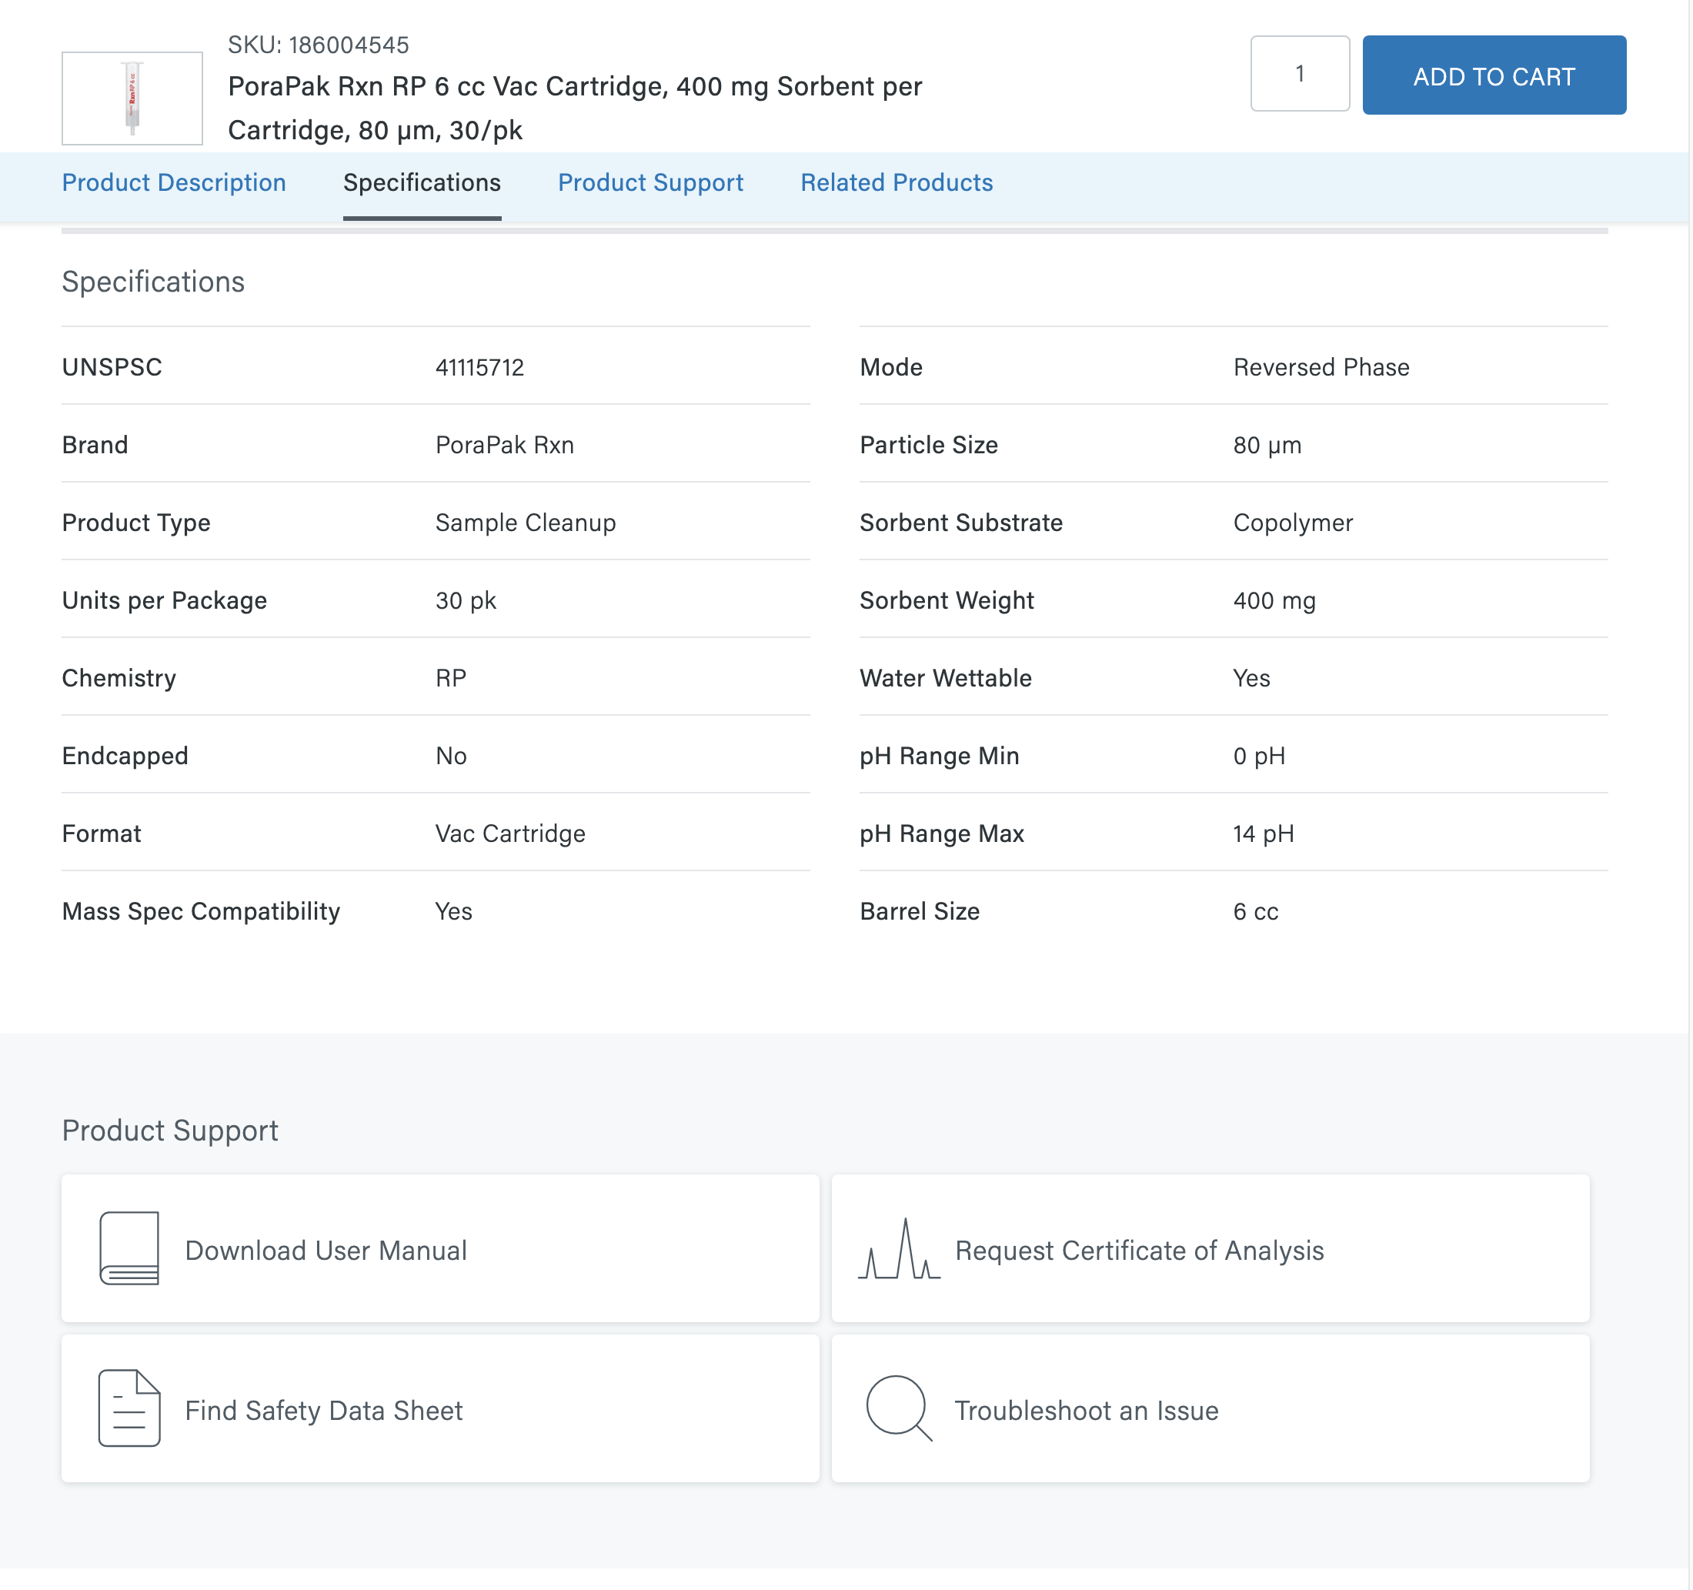
Task: Click the magnifying glass Troubleshoot icon
Action: click(897, 1408)
